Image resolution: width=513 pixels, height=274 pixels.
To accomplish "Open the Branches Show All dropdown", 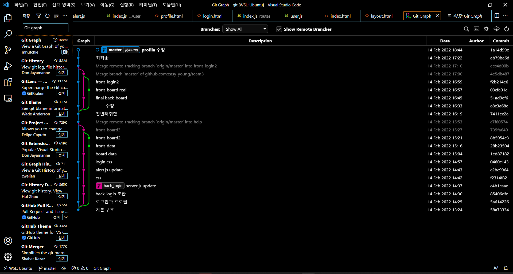I will [245, 29].
